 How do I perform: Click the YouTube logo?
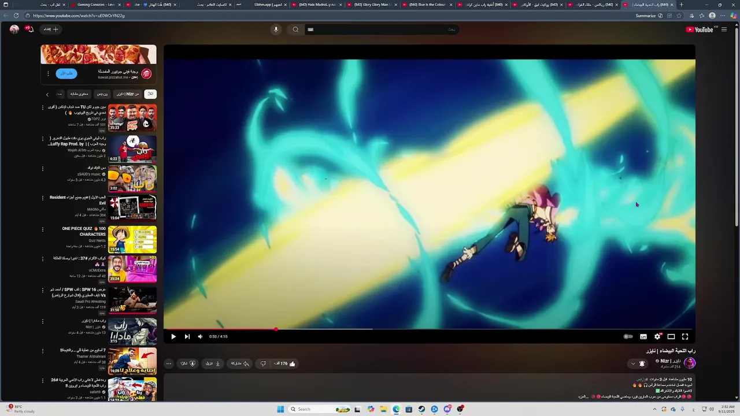coord(700,29)
